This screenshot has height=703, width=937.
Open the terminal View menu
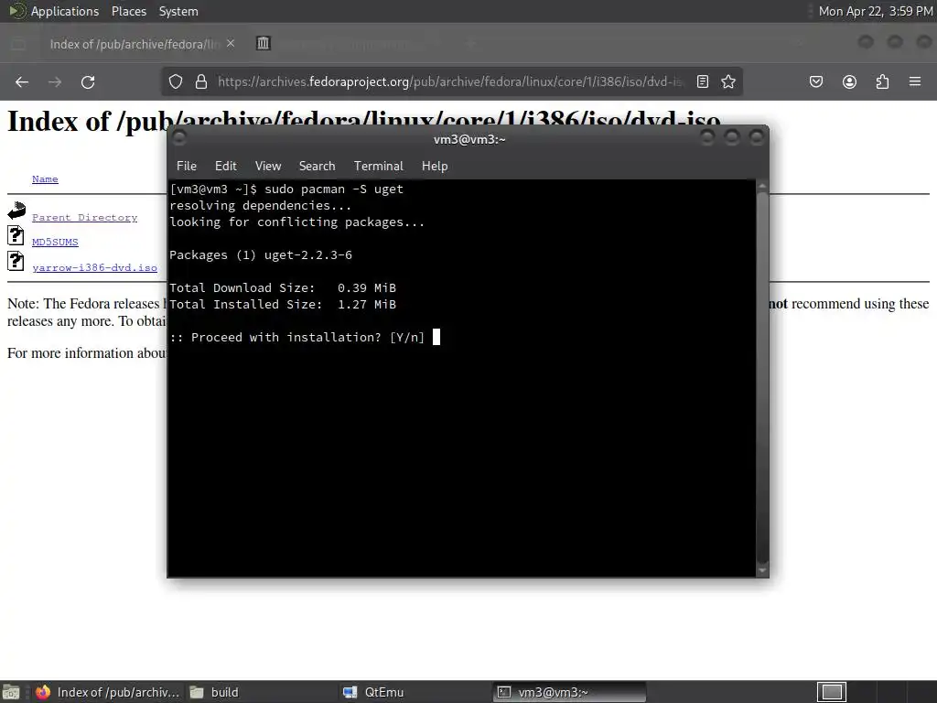[x=268, y=167]
